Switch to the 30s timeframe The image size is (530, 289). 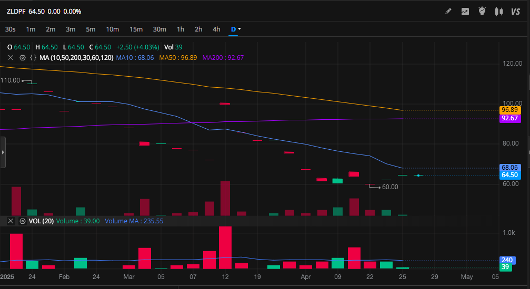10,29
